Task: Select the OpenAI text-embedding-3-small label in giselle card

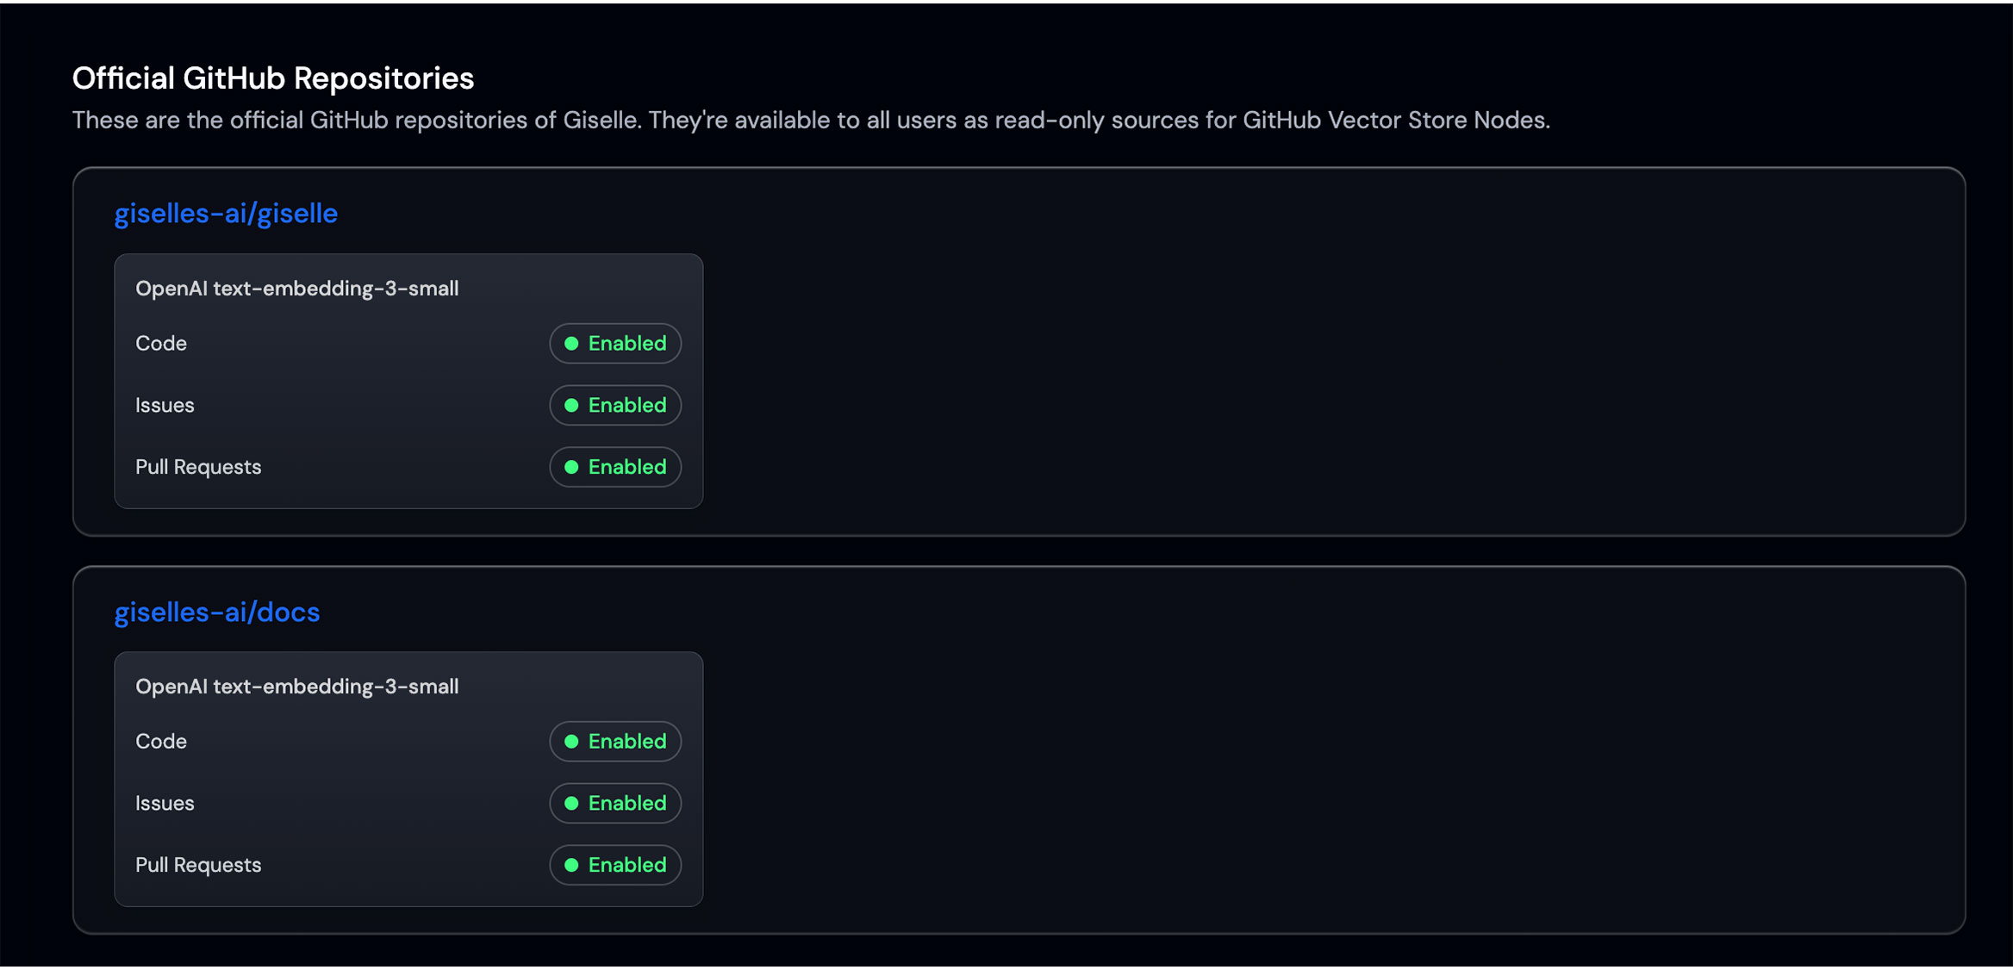Action: click(296, 289)
